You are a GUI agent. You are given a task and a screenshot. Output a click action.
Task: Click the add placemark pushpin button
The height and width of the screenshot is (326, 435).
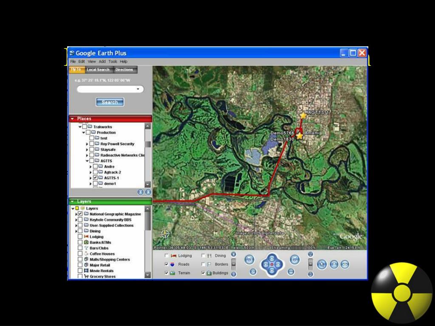(x=322, y=264)
